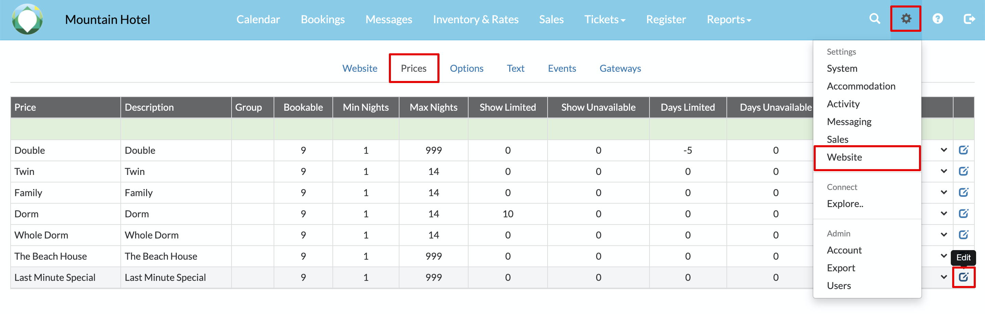Open the search magnifier icon

[x=875, y=19]
